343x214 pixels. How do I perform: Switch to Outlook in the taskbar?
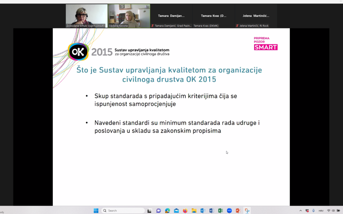pyautogui.click(x=203, y=211)
